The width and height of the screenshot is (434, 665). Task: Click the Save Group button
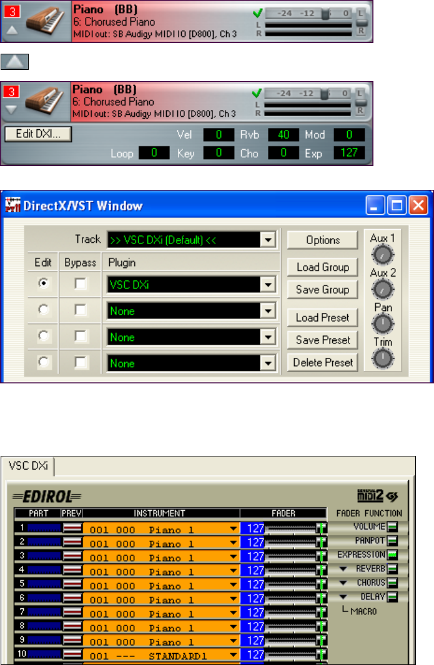coord(322,290)
